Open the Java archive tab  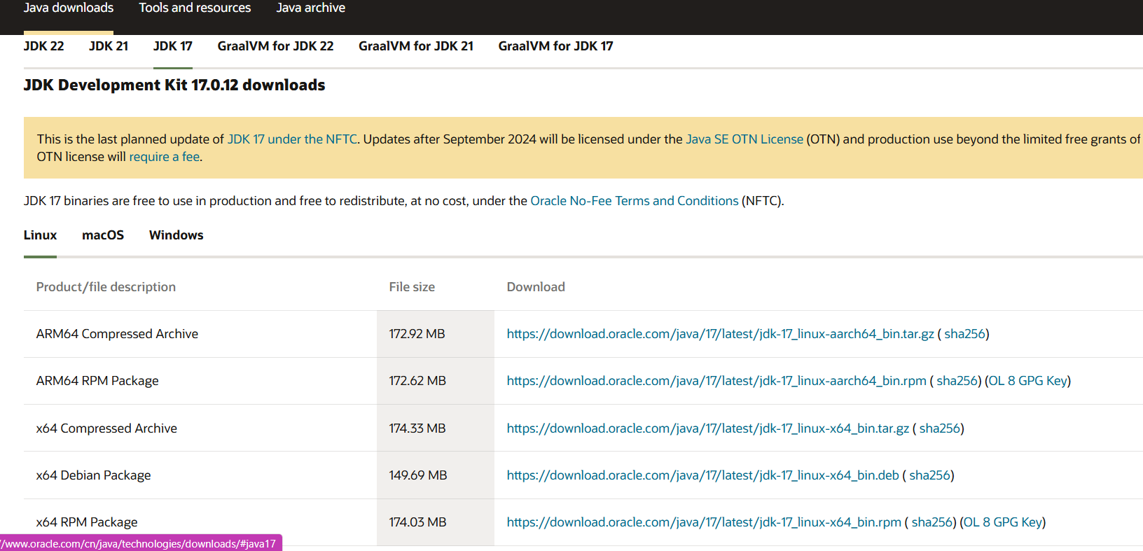pyautogui.click(x=311, y=8)
